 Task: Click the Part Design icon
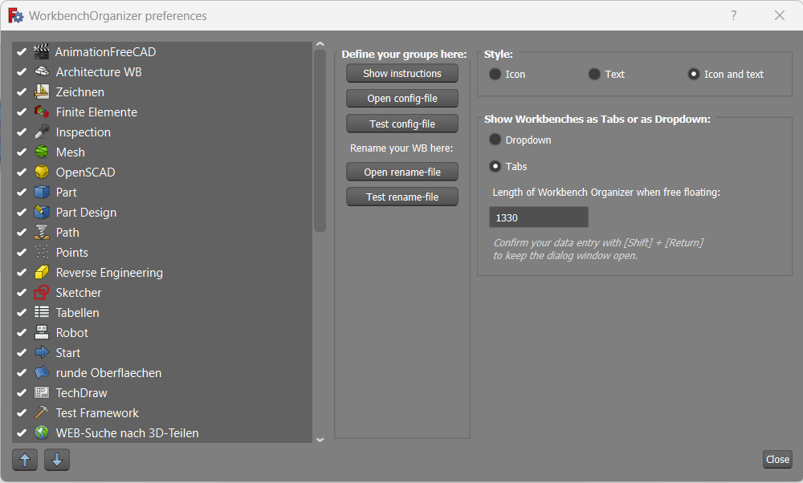42,212
